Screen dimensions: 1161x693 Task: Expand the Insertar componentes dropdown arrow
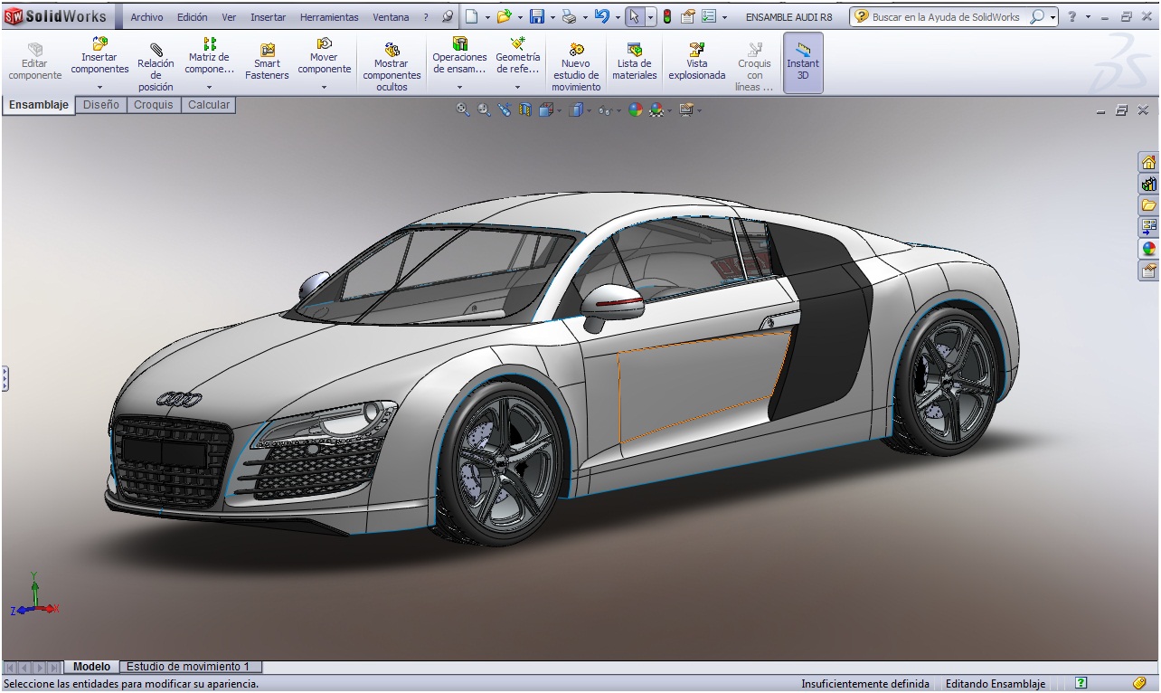click(x=100, y=88)
